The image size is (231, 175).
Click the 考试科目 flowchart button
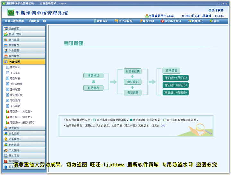pyautogui.click(x=93, y=76)
